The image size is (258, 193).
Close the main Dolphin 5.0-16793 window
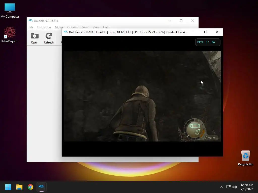(x=193, y=21)
